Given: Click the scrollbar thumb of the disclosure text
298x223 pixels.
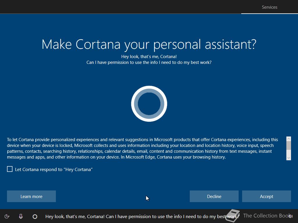Looking at the screenshot, I should pos(288,145).
